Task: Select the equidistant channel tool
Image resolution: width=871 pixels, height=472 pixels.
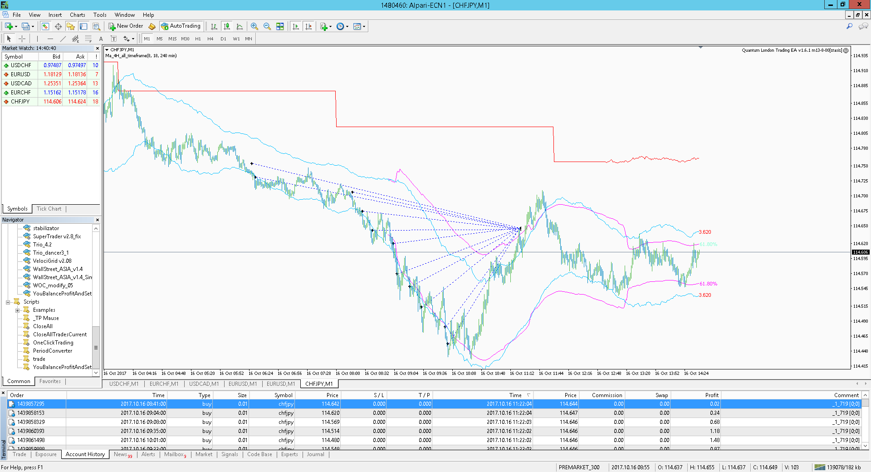Action: pos(76,39)
